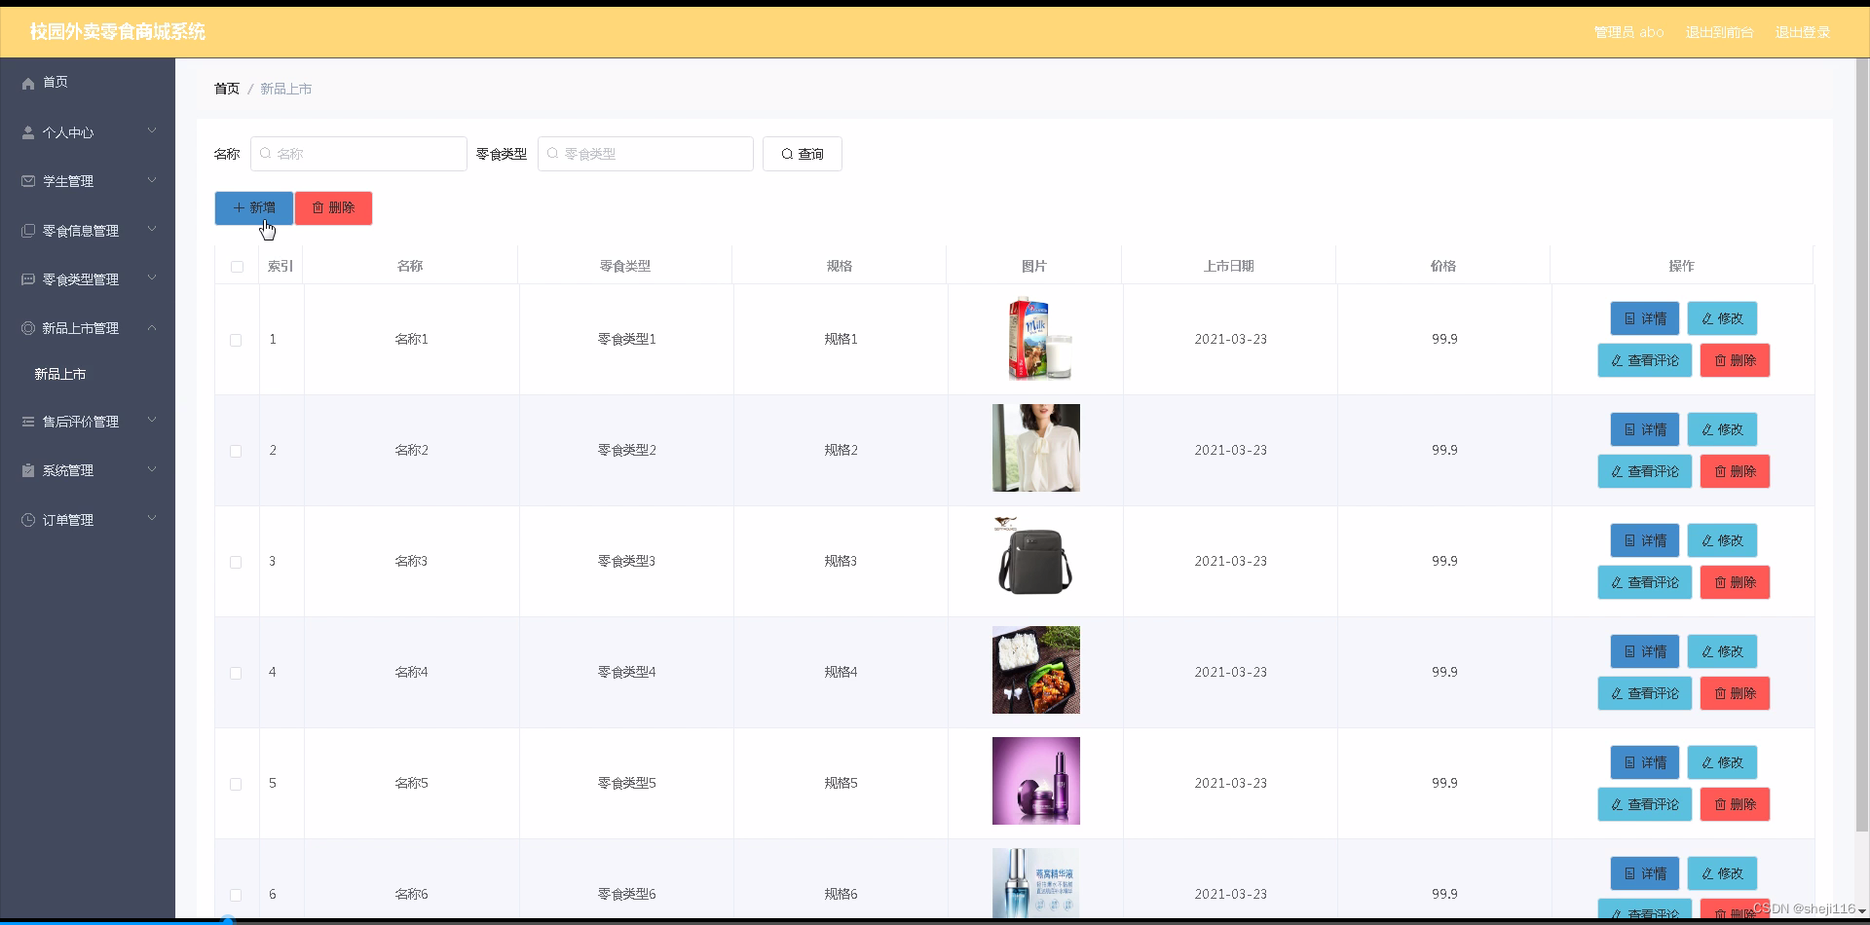The height and width of the screenshot is (925, 1870).
Task: Click 退出到前台 in the top bar
Action: (1718, 32)
